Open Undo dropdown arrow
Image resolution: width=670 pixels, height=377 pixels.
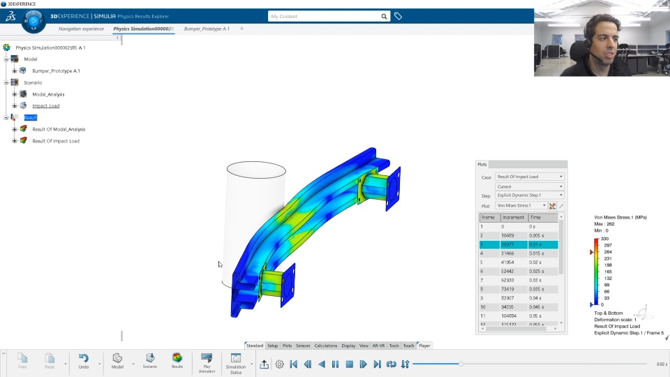[99, 364]
